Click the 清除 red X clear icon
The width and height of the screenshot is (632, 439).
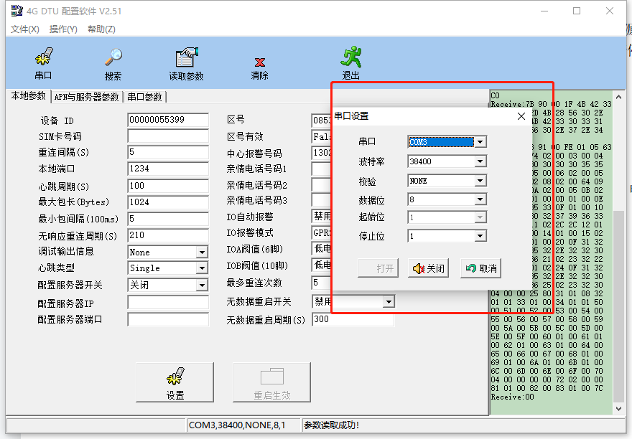259,62
